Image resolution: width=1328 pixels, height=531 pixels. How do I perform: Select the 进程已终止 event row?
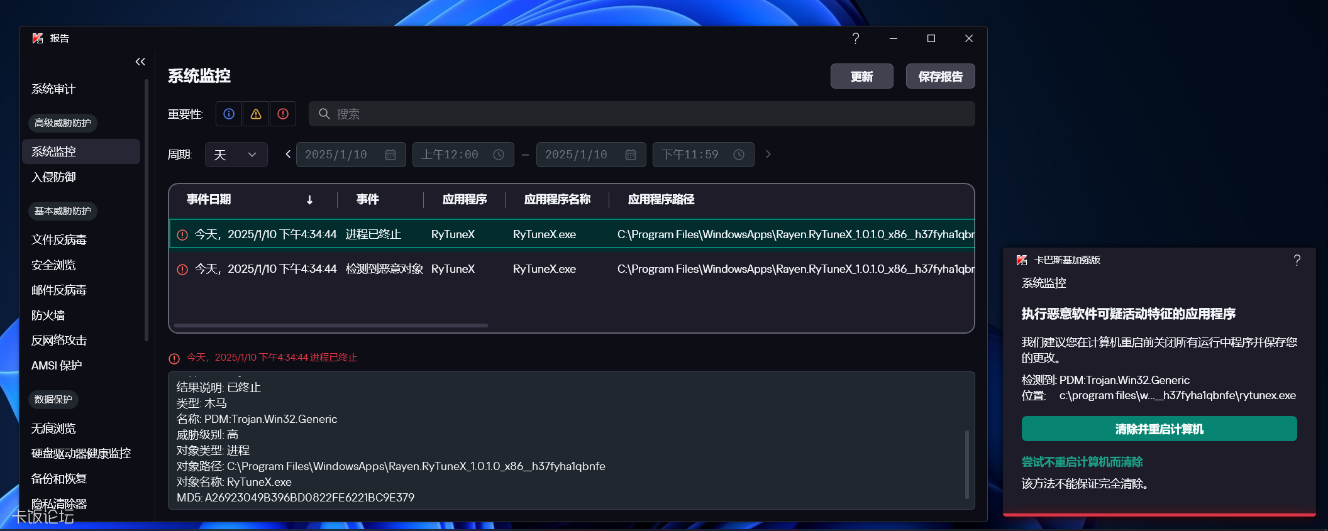pyautogui.click(x=572, y=234)
